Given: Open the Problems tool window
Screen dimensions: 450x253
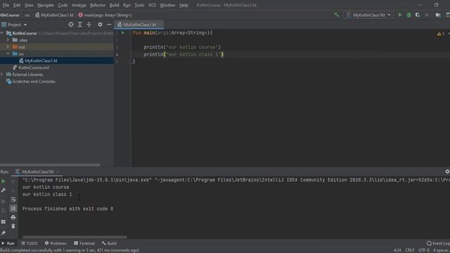Looking at the screenshot, I should (x=56, y=243).
